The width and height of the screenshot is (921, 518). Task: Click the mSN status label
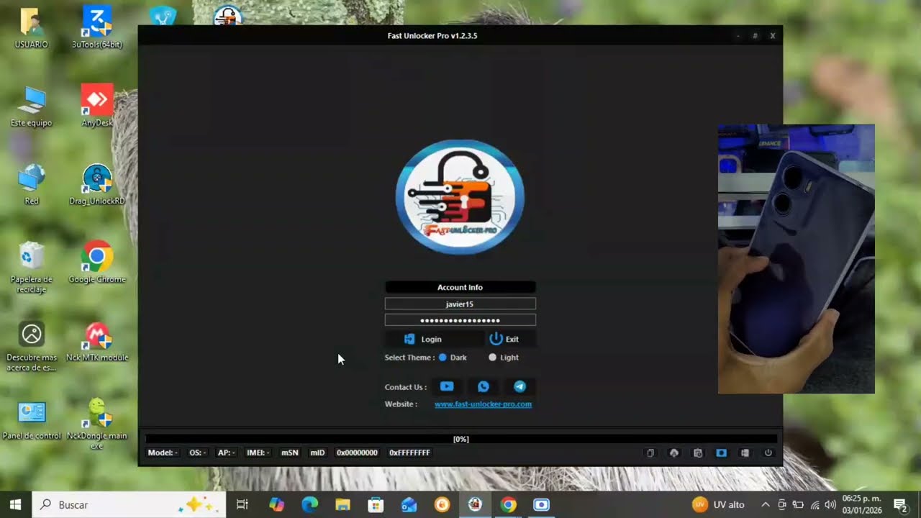[290, 453]
